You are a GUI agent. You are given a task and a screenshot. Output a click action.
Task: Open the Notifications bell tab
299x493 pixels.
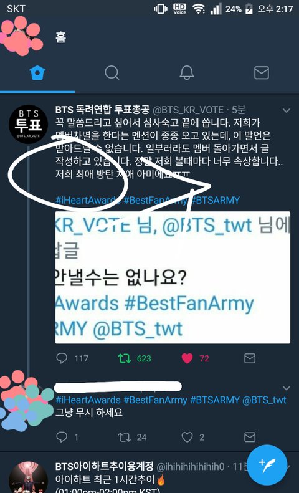point(187,73)
